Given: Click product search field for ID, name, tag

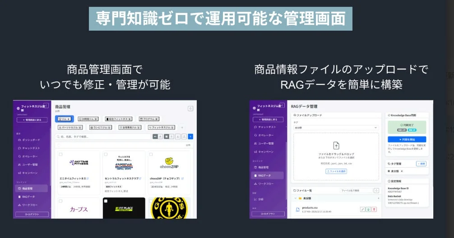Looking at the screenshot, I should 103,137.
